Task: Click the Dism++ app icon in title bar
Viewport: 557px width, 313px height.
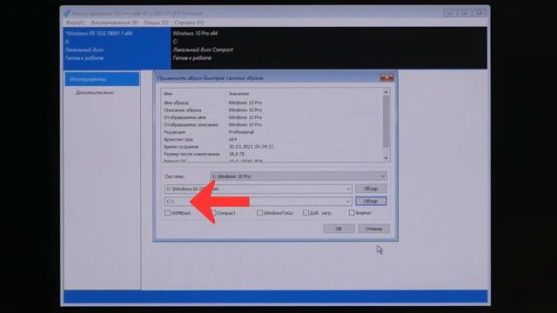Action: coord(67,13)
